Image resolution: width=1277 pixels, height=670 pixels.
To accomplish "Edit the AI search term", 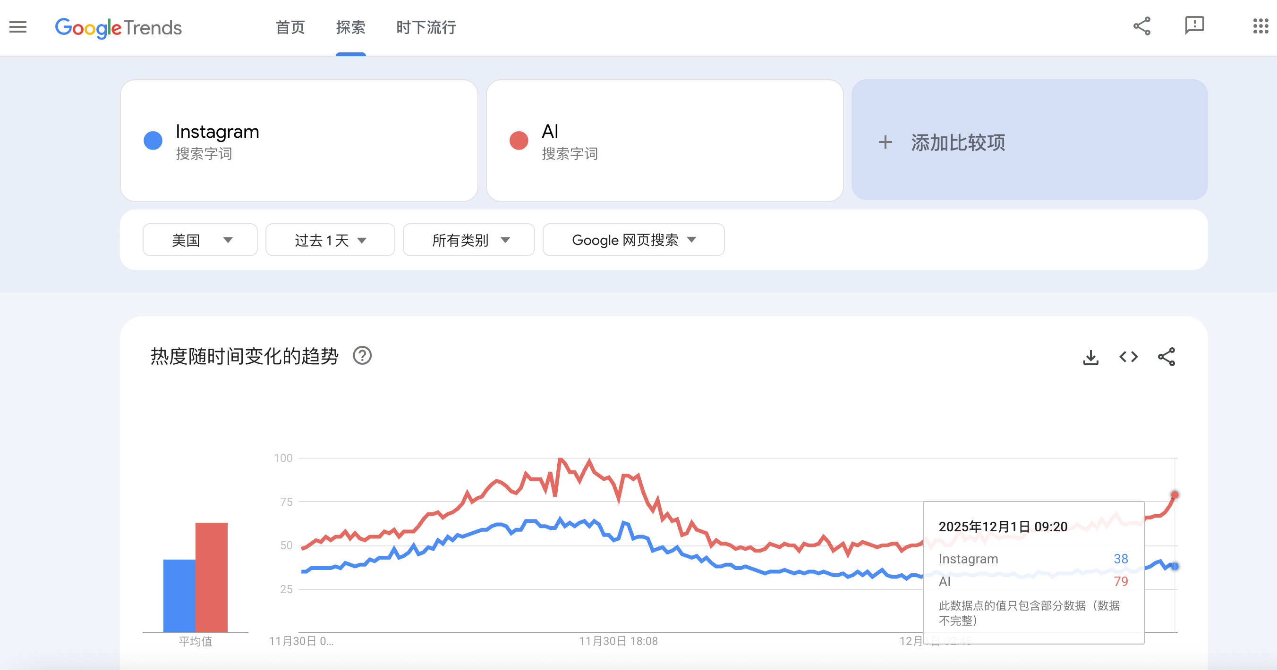I will pos(665,141).
